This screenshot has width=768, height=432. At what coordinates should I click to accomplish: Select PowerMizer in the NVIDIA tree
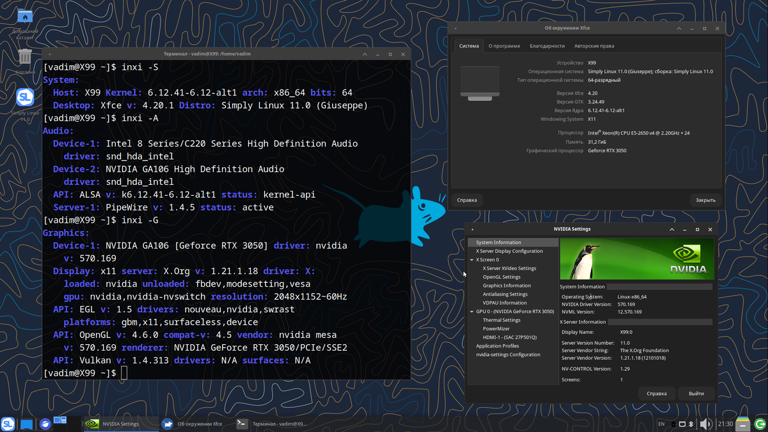[496, 328]
